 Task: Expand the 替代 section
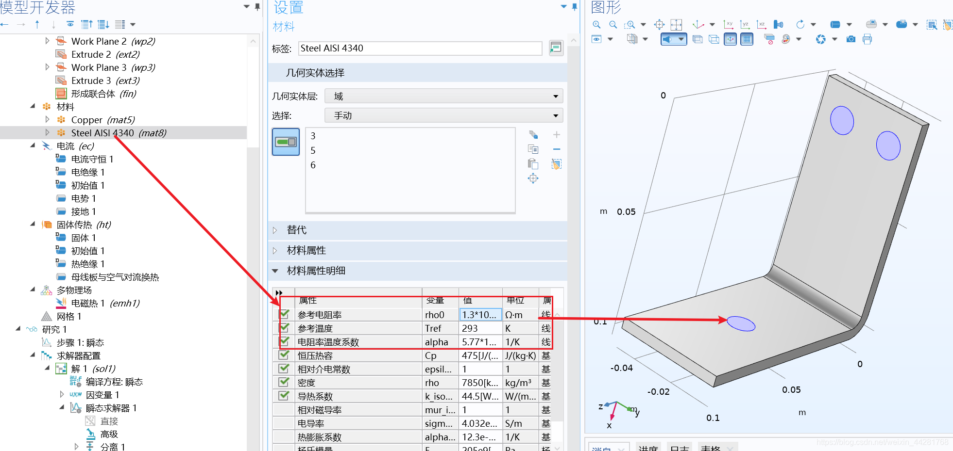(275, 230)
